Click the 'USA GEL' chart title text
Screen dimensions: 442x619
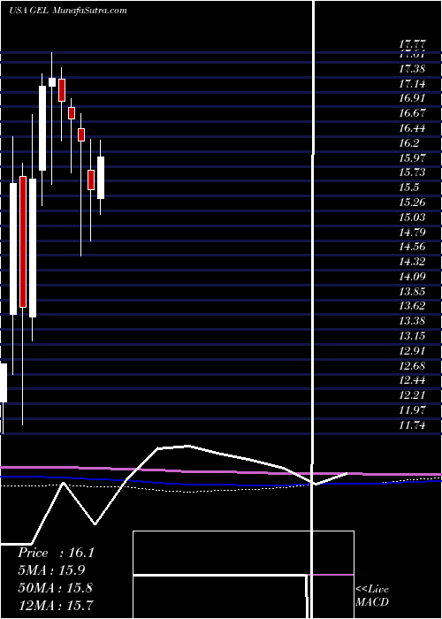[x=28, y=11]
